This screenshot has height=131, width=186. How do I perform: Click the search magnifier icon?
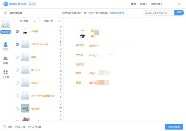pyautogui.click(x=146, y=13)
